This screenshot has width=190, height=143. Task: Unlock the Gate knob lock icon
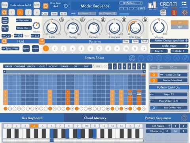(x=61, y=20)
